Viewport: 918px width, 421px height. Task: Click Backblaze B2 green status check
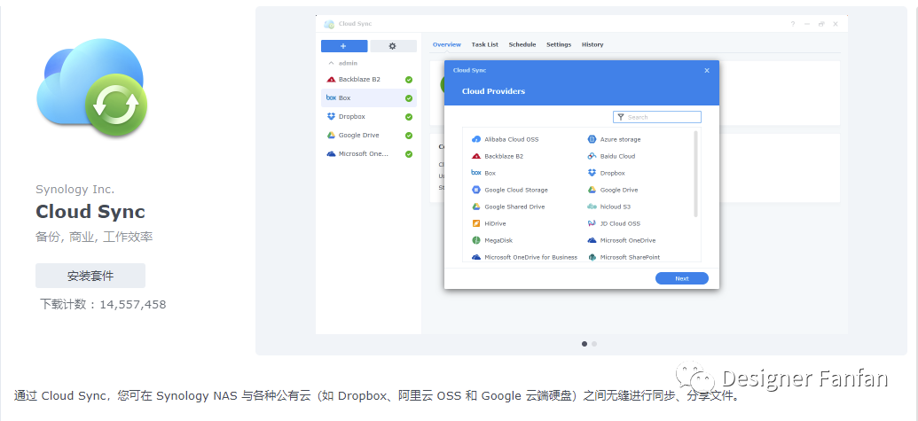click(409, 80)
